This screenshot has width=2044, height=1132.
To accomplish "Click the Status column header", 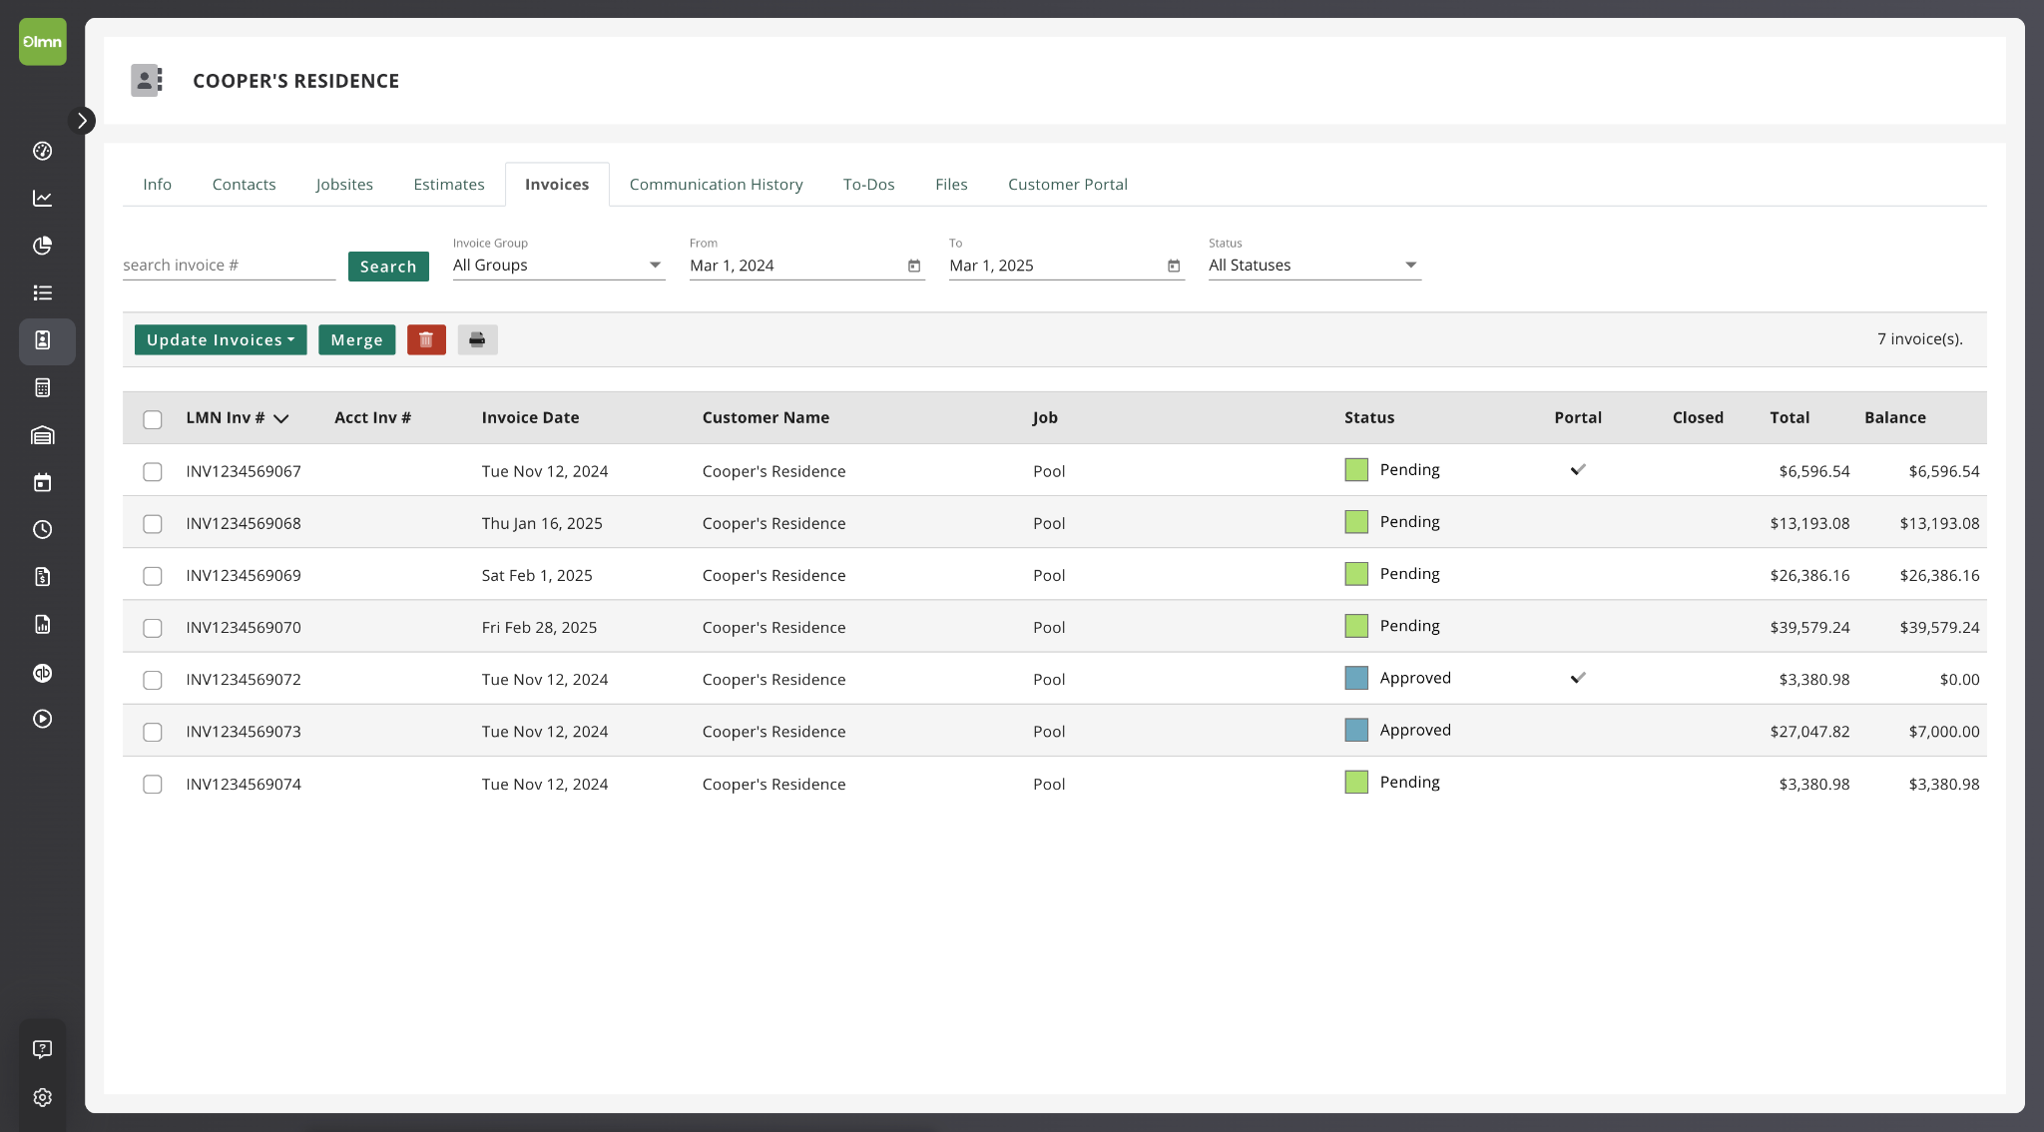I will click(1369, 417).
